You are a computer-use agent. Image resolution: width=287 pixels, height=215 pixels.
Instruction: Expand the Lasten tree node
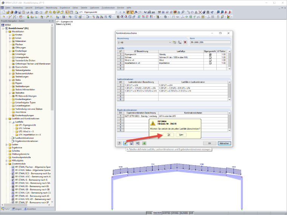pyautogui.click(x=6, y=144)
